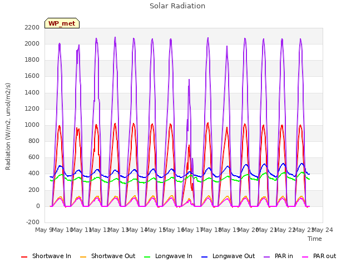Click the Radiation y-axis title

coord(8,126)
